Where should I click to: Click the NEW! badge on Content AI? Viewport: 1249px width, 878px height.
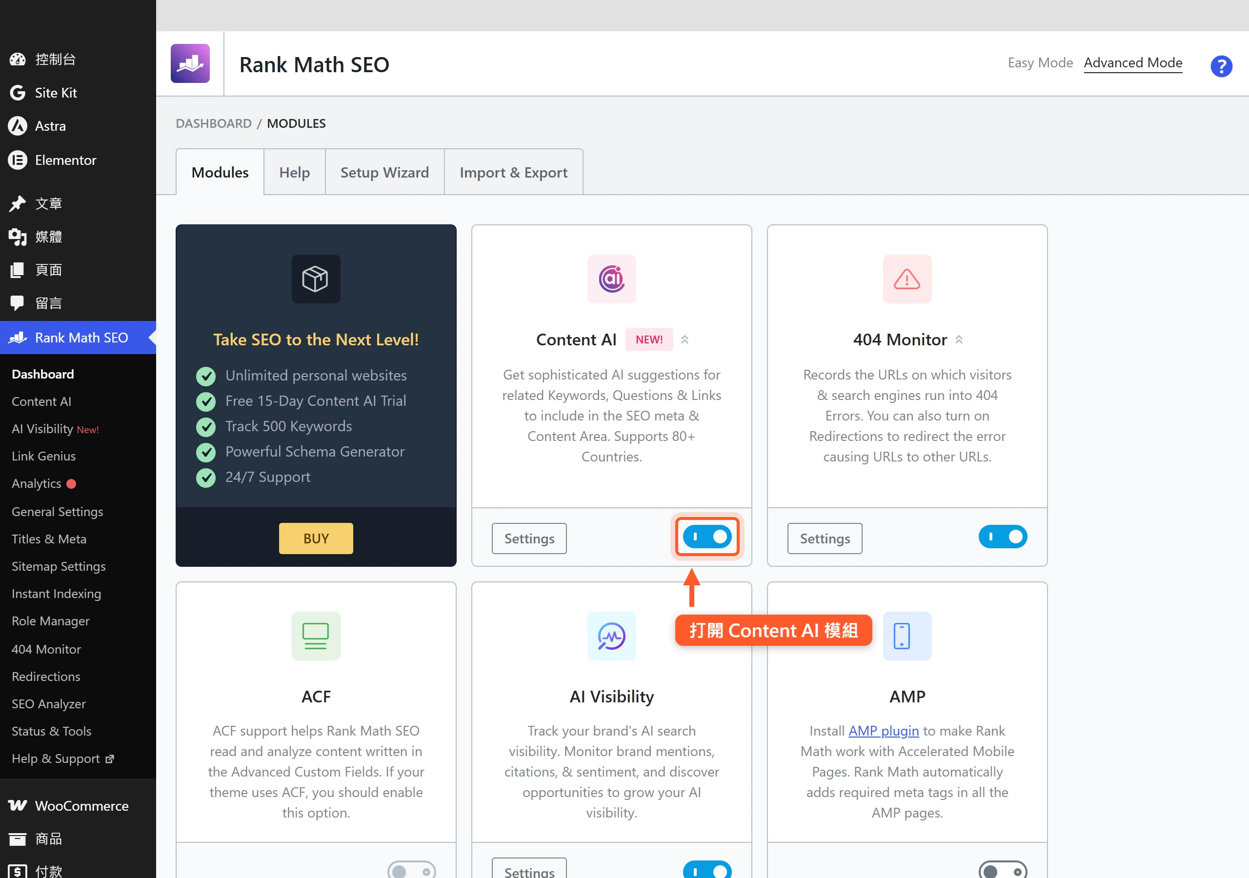[649, 339]
